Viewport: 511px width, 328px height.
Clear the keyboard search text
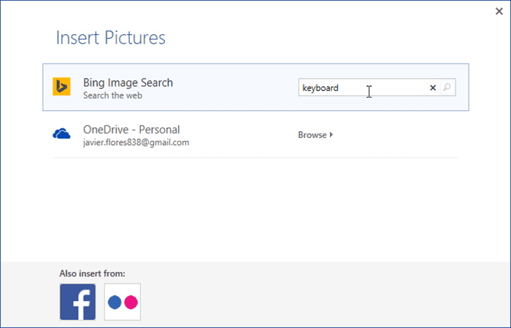433,87
